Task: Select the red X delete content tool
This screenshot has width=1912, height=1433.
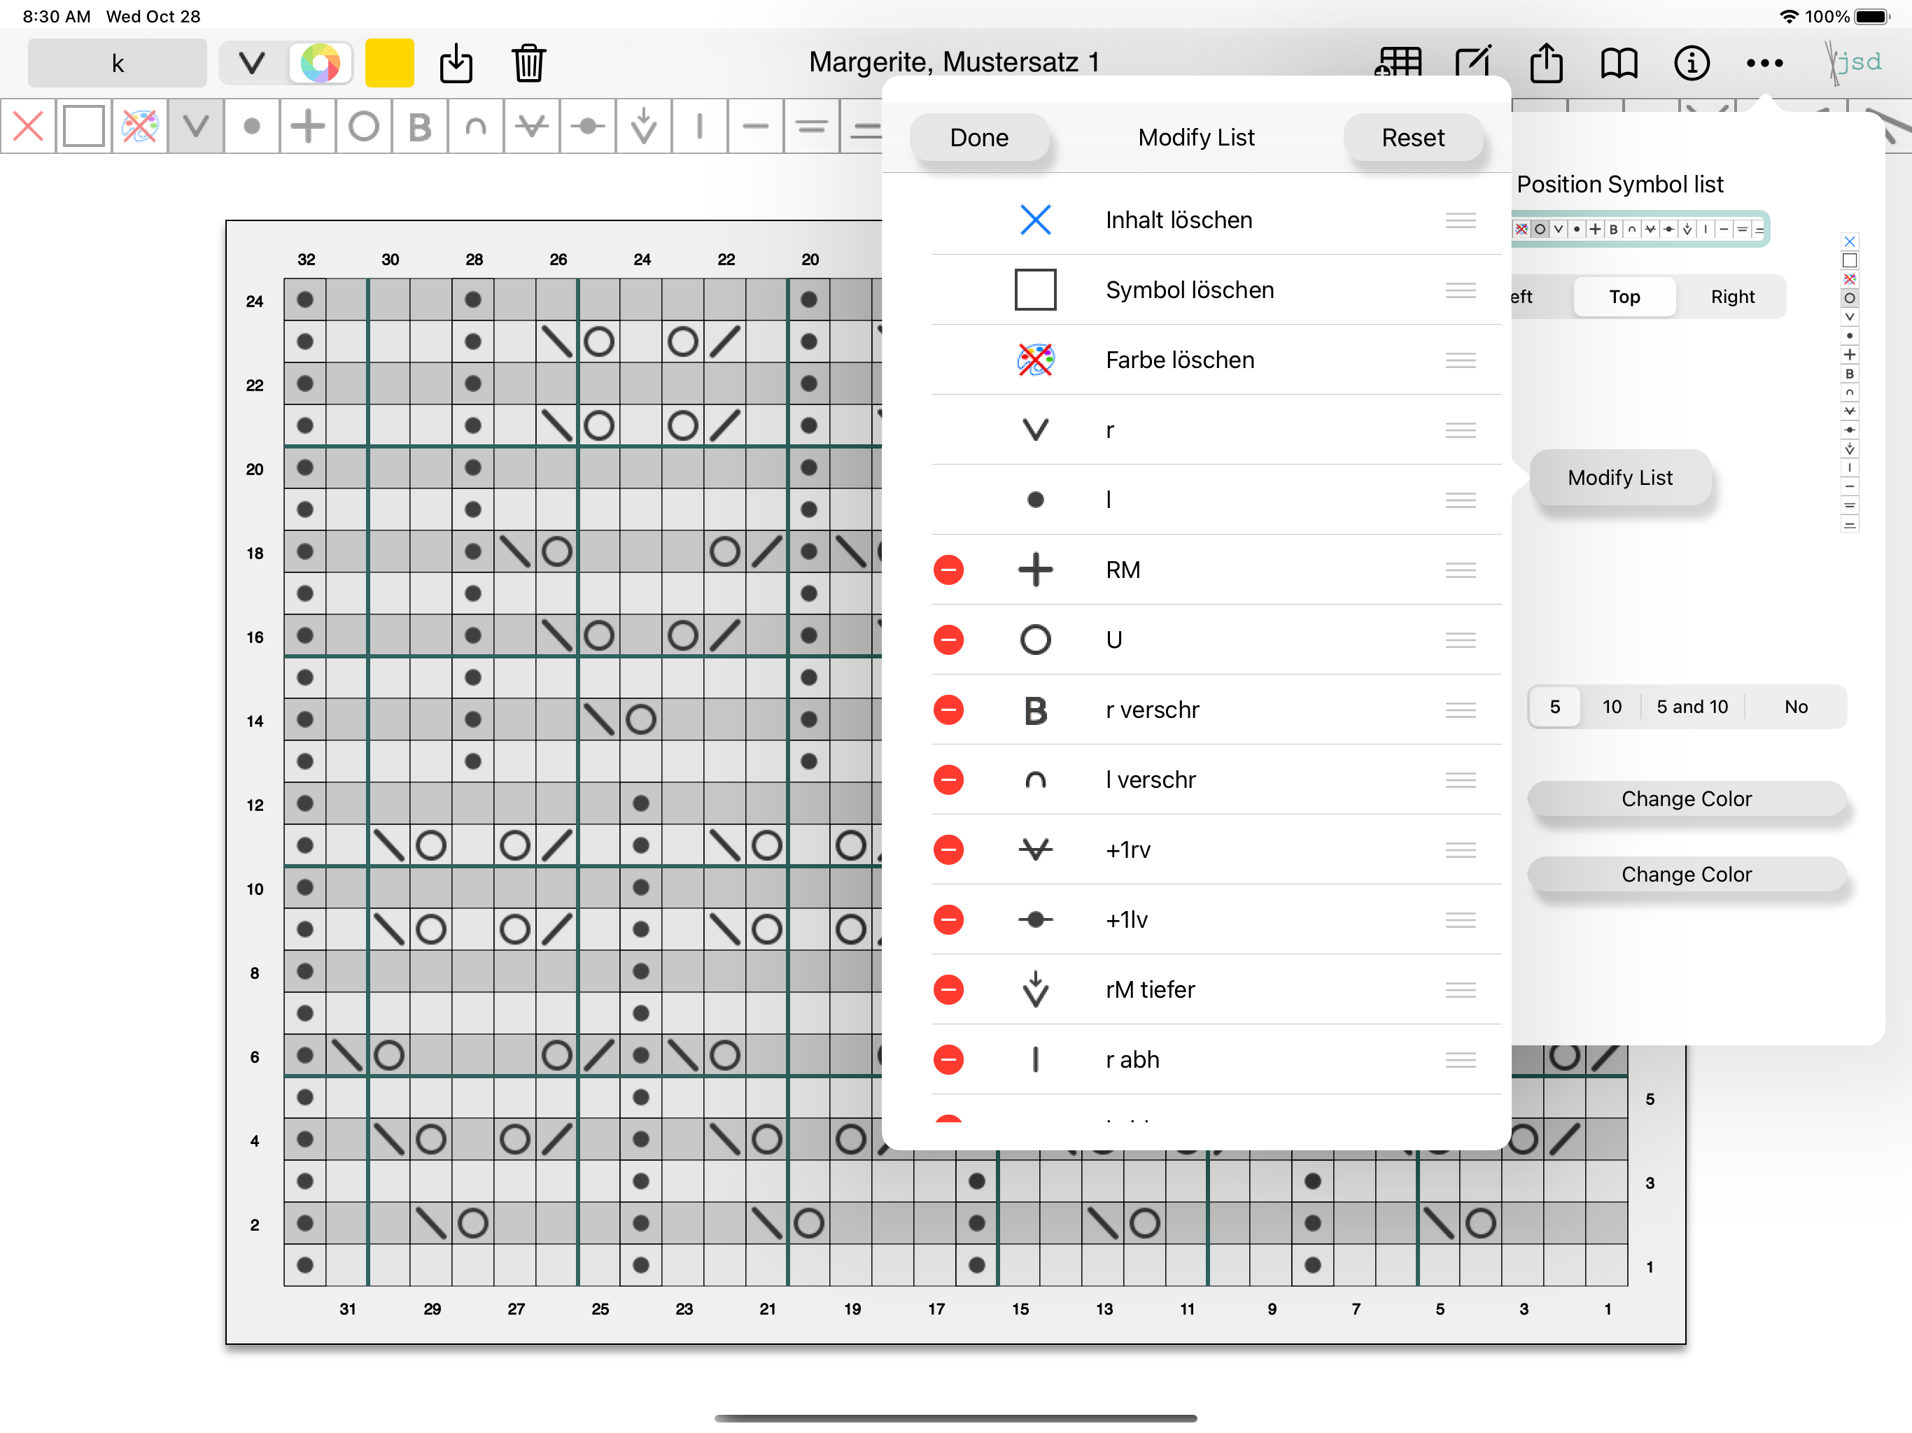Action: 29,126
